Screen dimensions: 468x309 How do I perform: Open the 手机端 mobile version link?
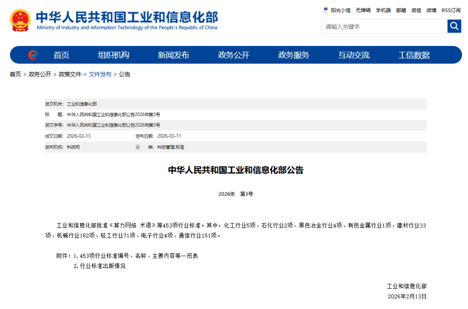click(383, 10)
